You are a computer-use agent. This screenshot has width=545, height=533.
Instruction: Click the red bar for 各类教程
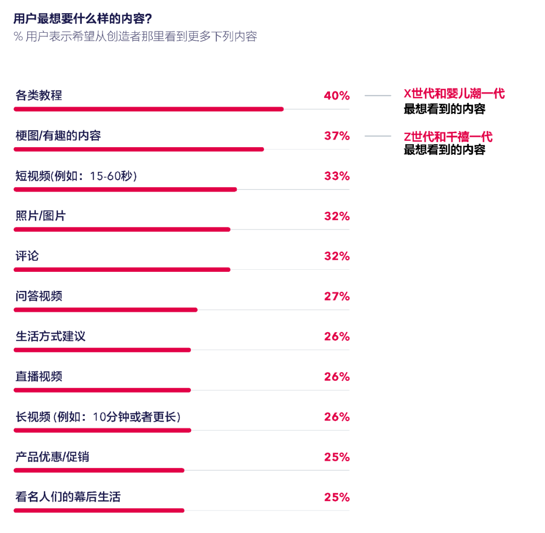148,109
